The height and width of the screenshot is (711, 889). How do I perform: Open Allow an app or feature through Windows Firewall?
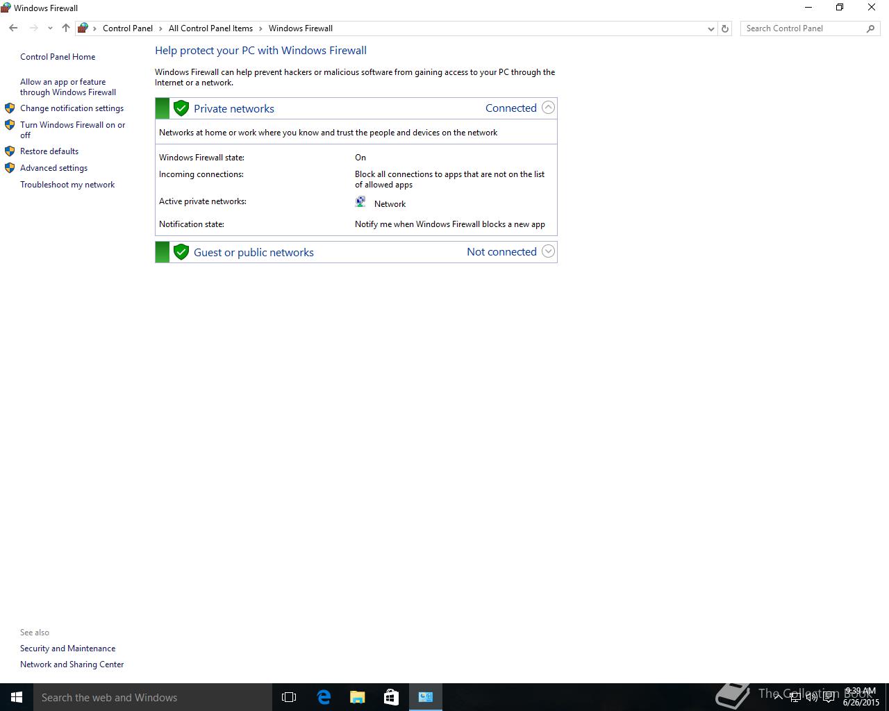(x=68, y=87)
